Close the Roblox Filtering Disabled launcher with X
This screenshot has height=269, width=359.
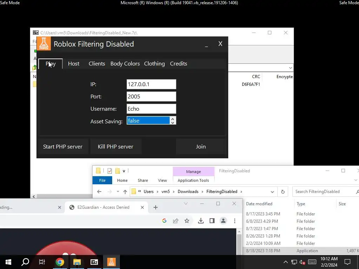220,44
